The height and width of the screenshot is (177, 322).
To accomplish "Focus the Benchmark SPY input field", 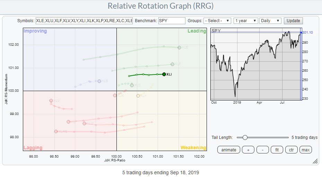I will pos(171,21).
